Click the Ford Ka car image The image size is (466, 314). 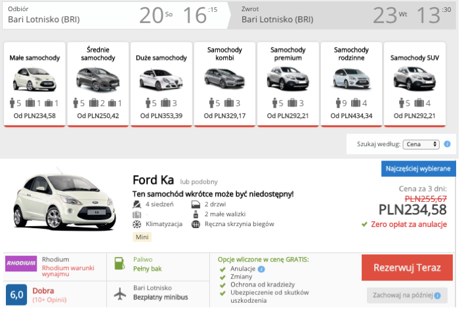coord(55,202)
